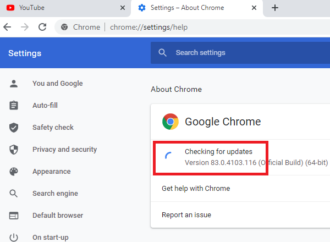Open the Privacy and security section
Screen dimensions: 330x242
[x=64, y=150]
